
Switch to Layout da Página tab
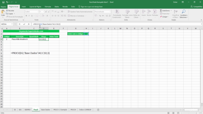35,7
